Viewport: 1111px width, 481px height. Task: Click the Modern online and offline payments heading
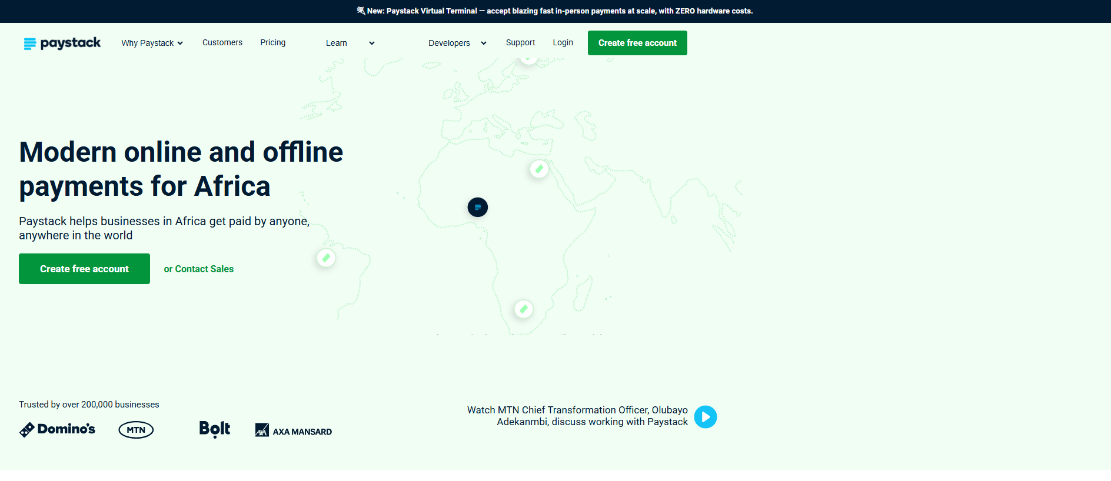click(x=181, y=169)
